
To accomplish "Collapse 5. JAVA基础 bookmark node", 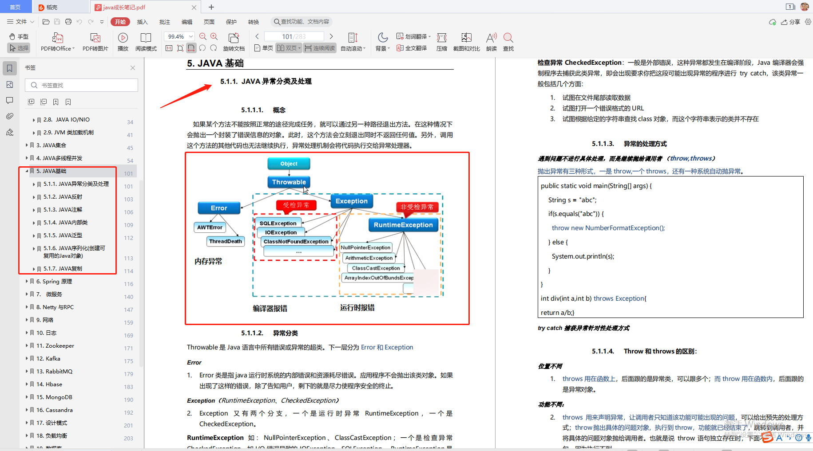I will 27,171.
